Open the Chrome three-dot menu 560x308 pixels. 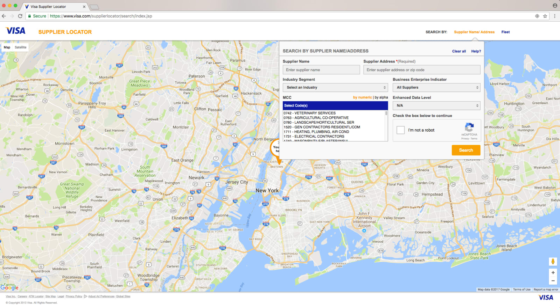pos(554,16)
